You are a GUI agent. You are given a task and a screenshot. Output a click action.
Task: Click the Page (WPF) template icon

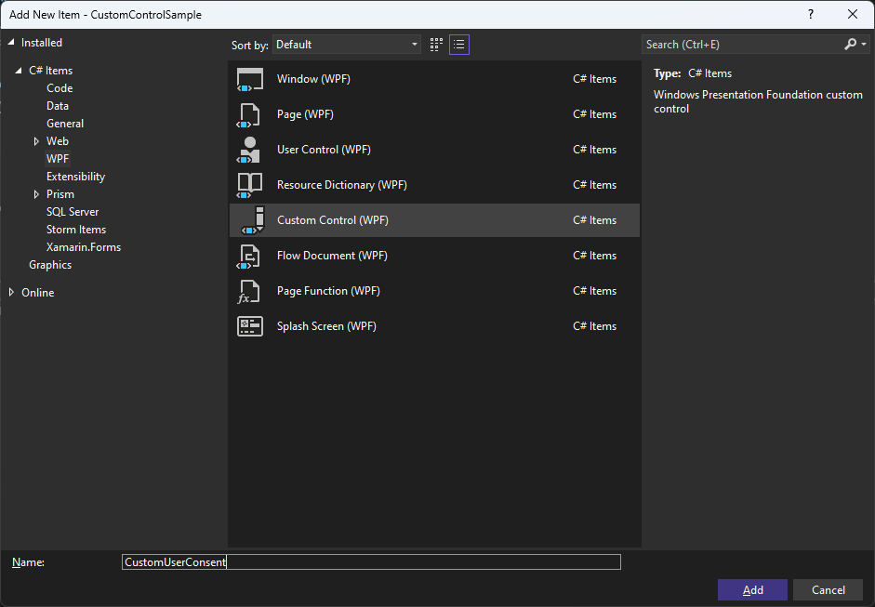249,114
